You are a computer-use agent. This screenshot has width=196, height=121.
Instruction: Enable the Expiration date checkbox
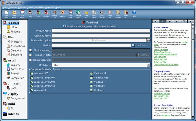[30, 55]
